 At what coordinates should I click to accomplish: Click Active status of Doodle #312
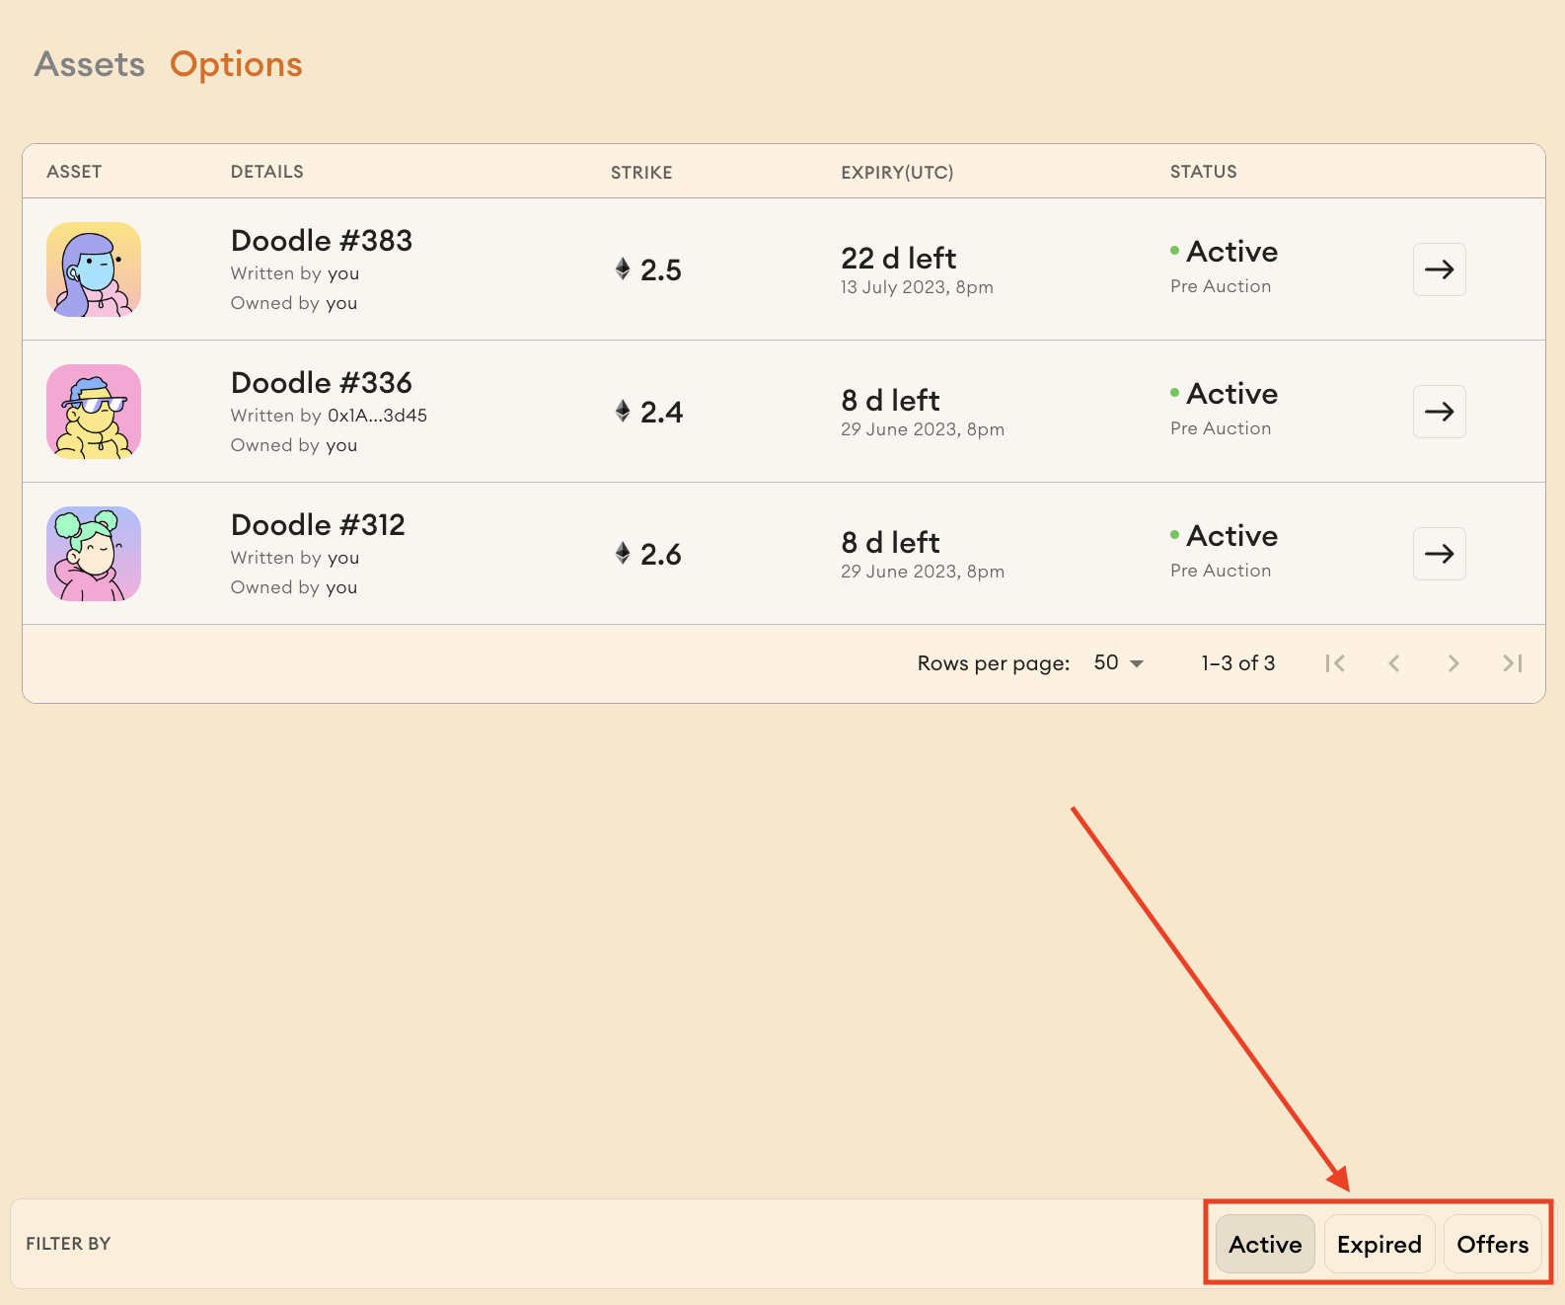pyautogui.click(x=1225, y=536)
